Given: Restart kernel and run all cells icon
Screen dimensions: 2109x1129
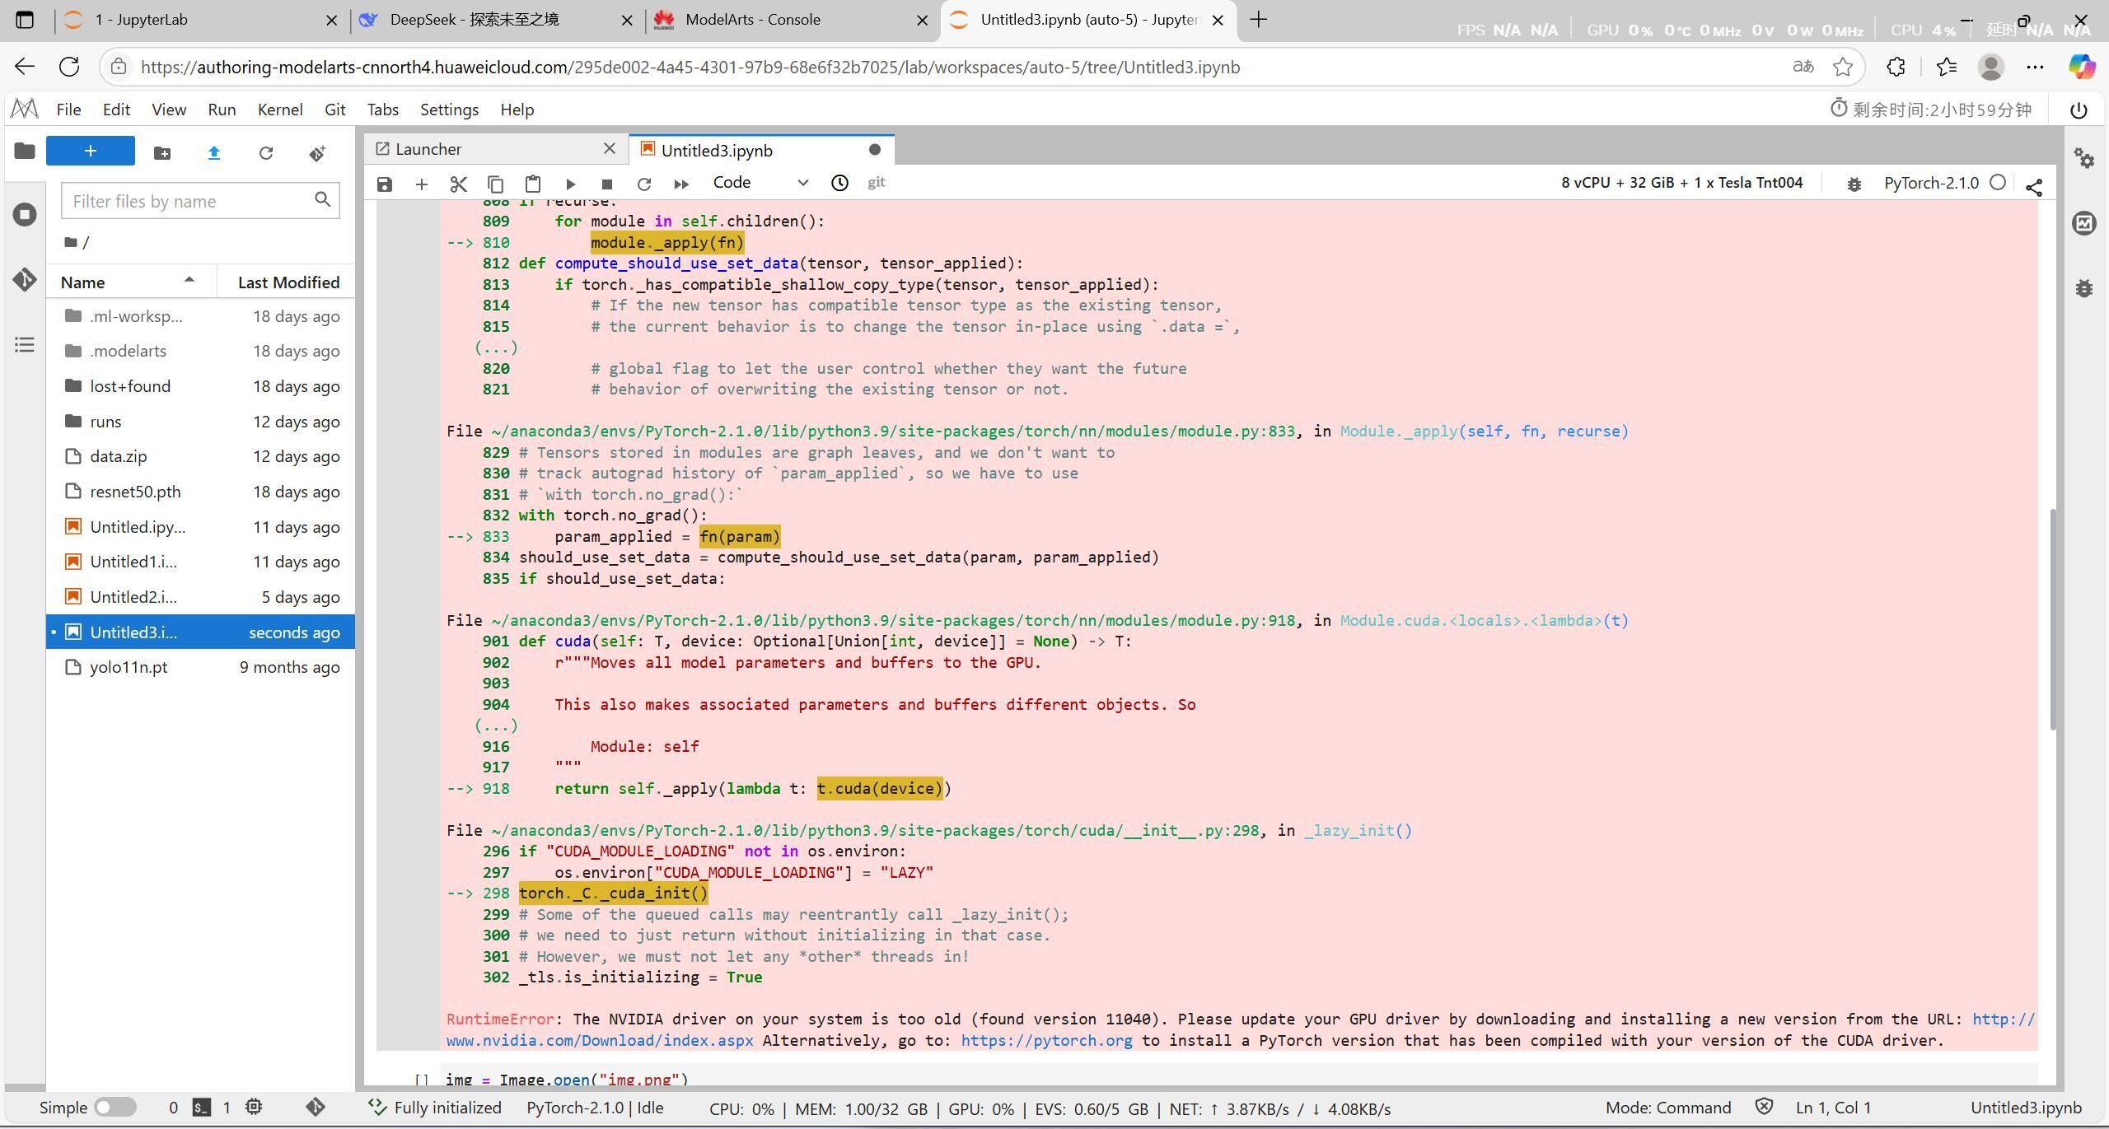Looking at the screenshot, I should coord(680,184).
